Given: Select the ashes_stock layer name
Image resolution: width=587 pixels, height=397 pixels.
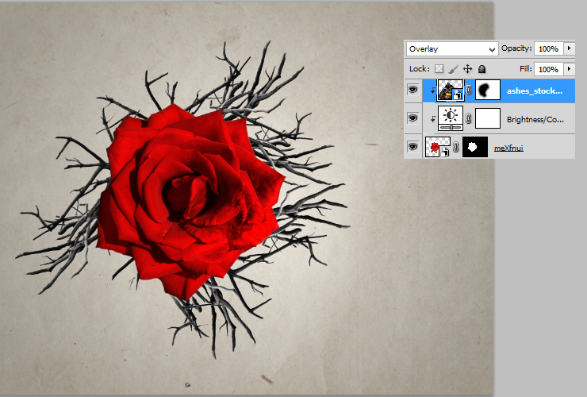Looking at the screenshot, I should [x=535, y=91].
